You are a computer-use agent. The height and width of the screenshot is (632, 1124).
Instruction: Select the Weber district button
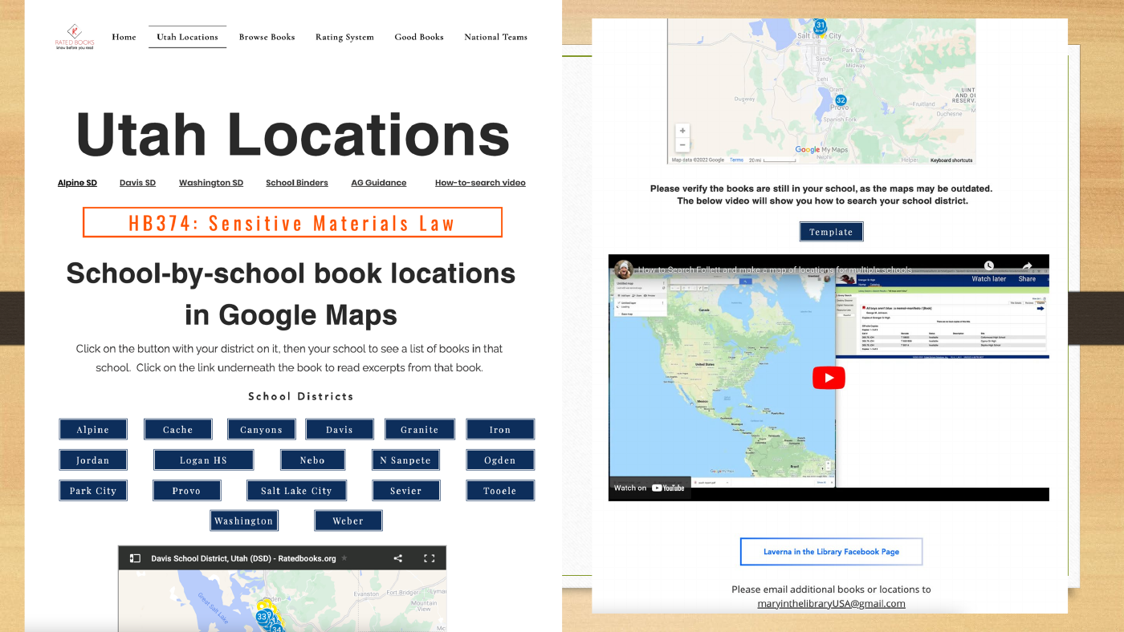click(348, 521)
